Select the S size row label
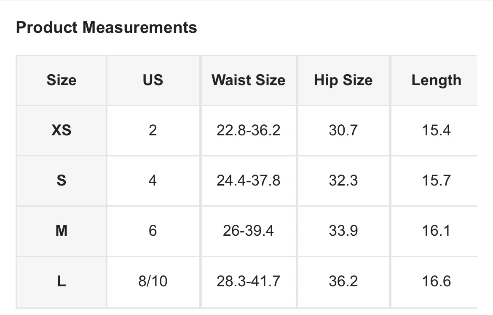The image size is (493, 315). click(62, 180)
